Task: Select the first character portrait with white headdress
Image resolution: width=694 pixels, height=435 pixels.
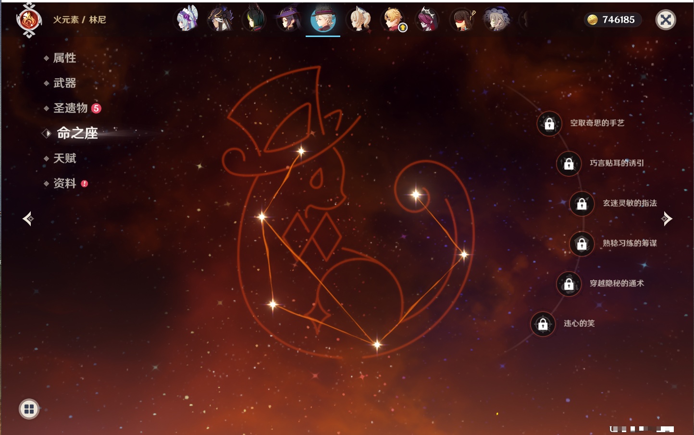Action: [186, 20]
